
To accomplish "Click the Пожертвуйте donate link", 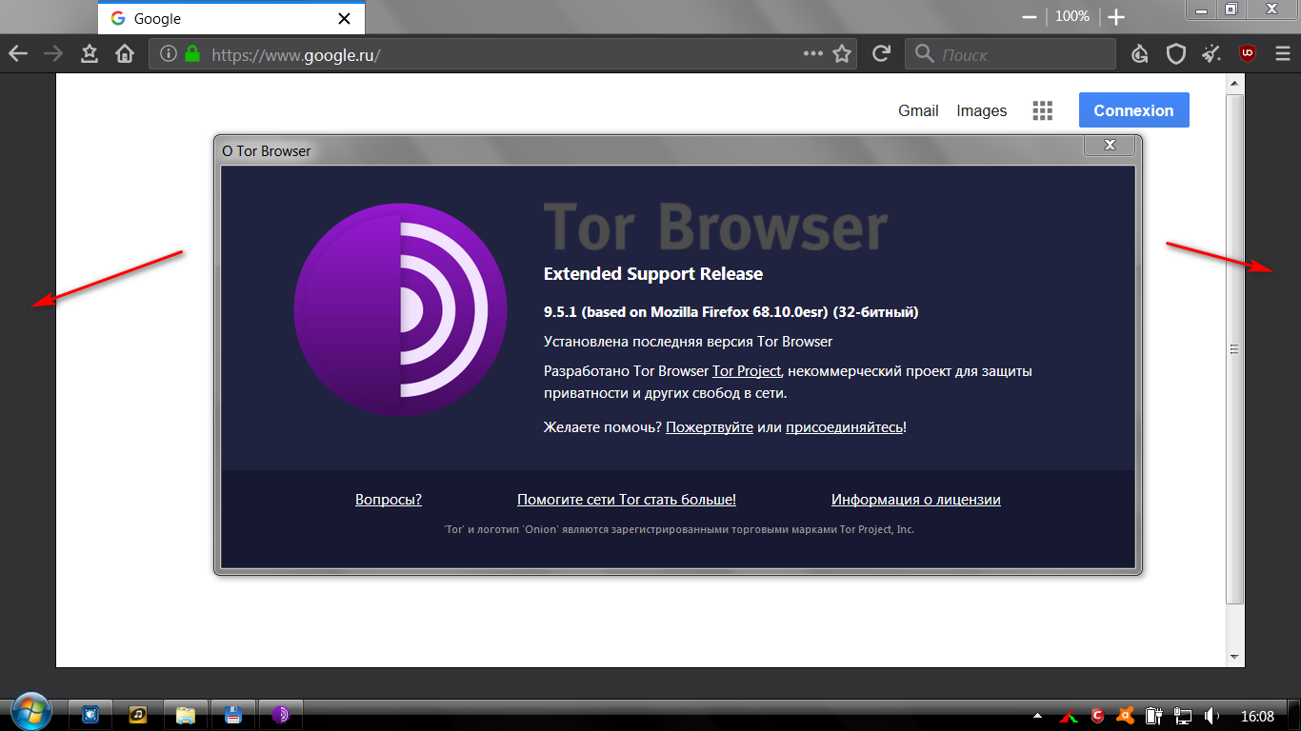I will (x=710, y=427).
